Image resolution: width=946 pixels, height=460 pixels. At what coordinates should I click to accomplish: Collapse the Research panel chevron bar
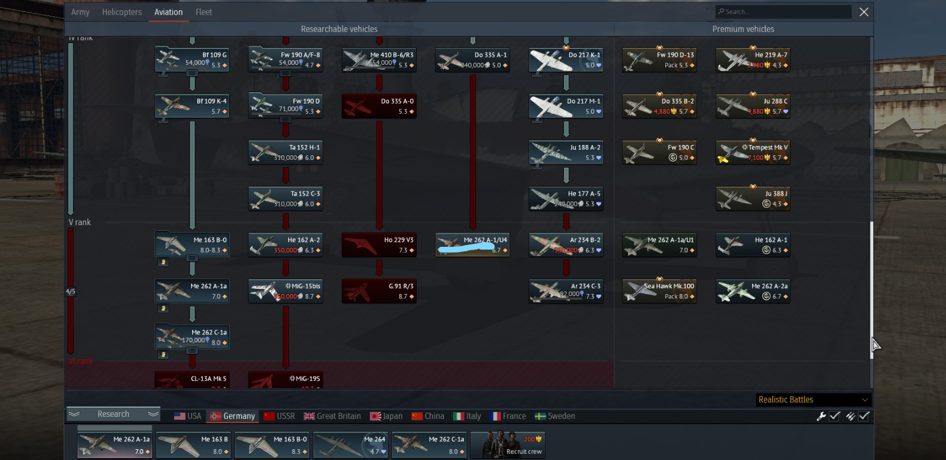pos(113,414)
